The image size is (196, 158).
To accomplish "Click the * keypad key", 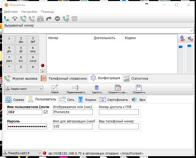I will pyautogui.click(x=9, y=69).
